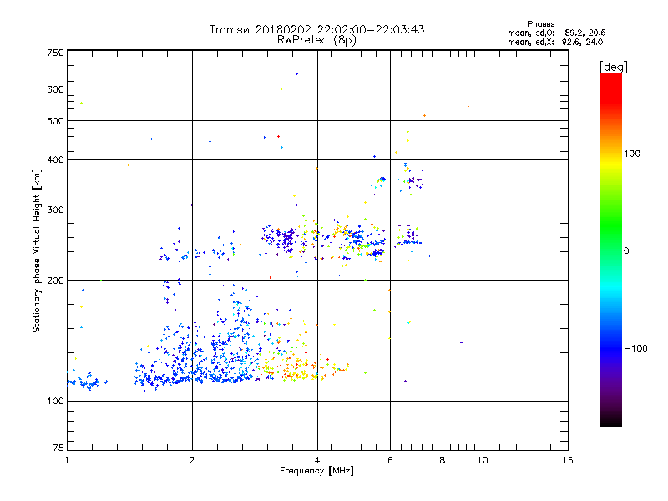This screenshot has width=668, height=501.
Task: Click the y-axis label '200'
Action: [x=55, y=281]
